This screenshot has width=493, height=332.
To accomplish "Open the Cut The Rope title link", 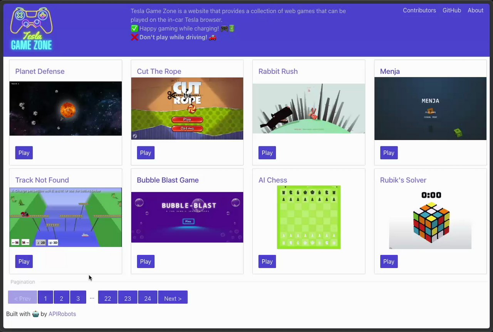I will (x=159, y=71).
